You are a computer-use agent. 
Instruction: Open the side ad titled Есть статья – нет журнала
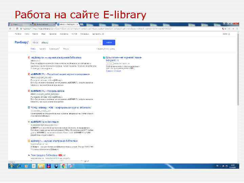(x=124, y=59)
